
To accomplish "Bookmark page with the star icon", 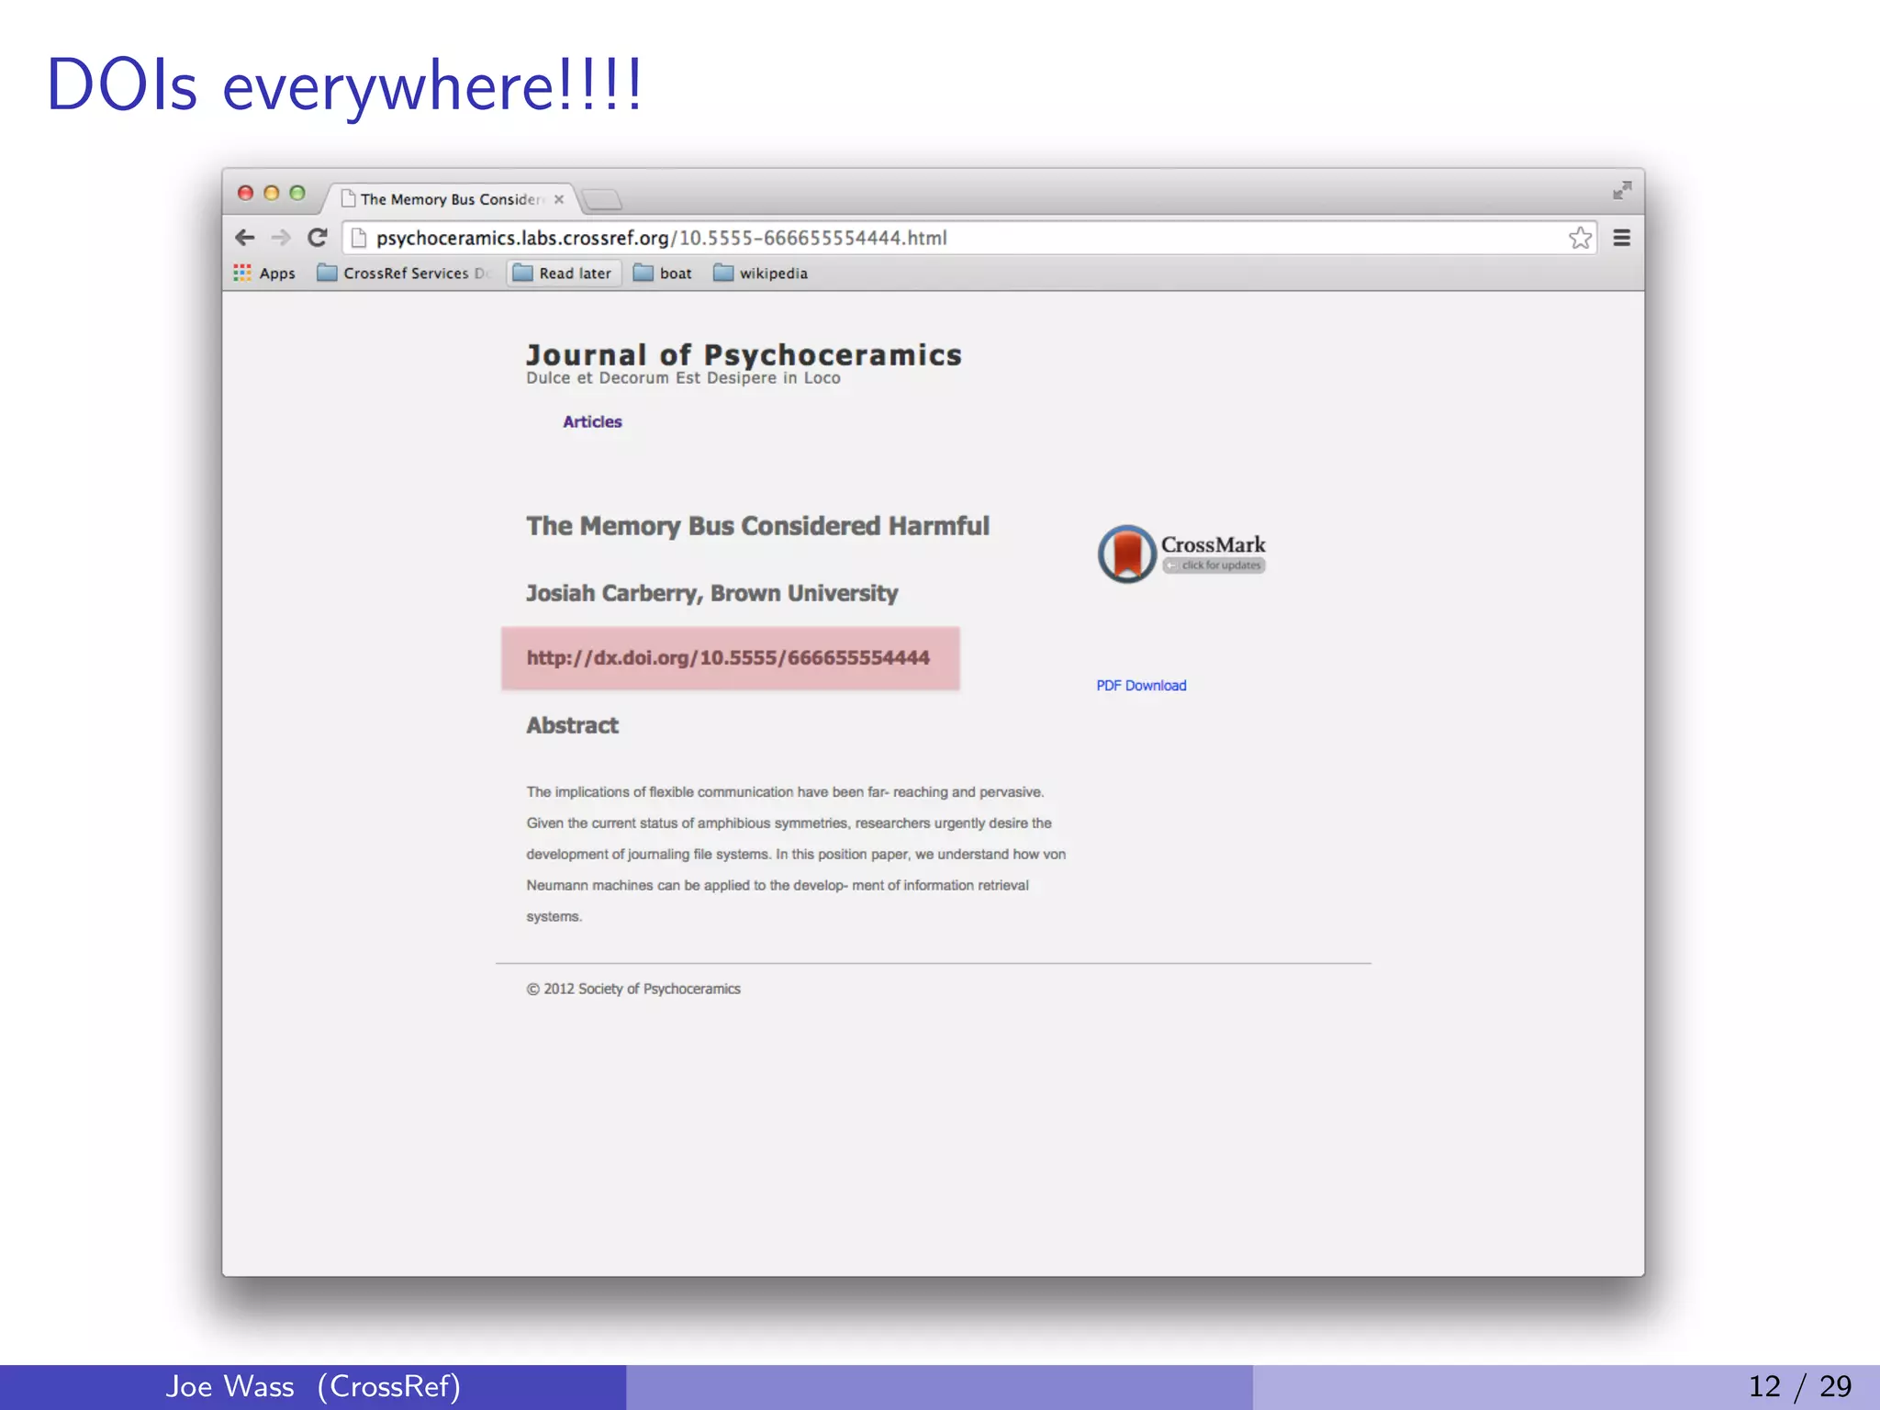I will 1580,238.
